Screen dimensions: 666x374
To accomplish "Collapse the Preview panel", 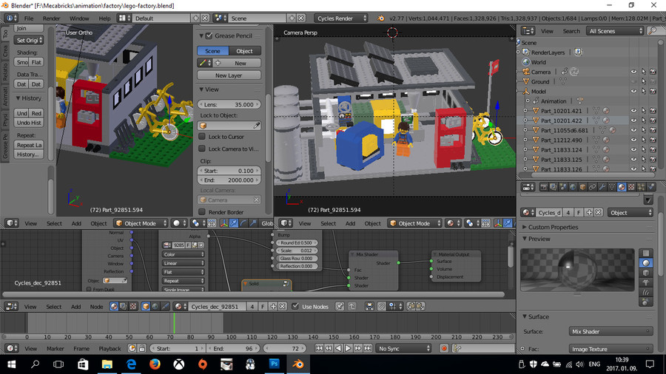I will (525, 239).
